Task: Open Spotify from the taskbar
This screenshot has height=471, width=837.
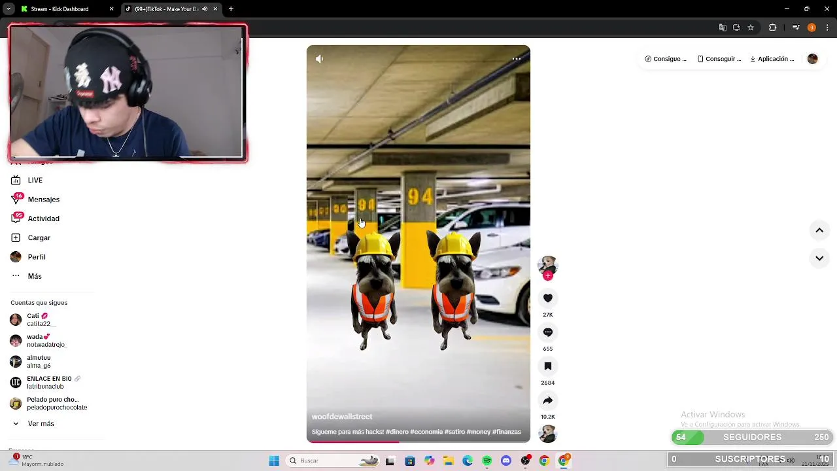Action: click(x=487, y=461)
